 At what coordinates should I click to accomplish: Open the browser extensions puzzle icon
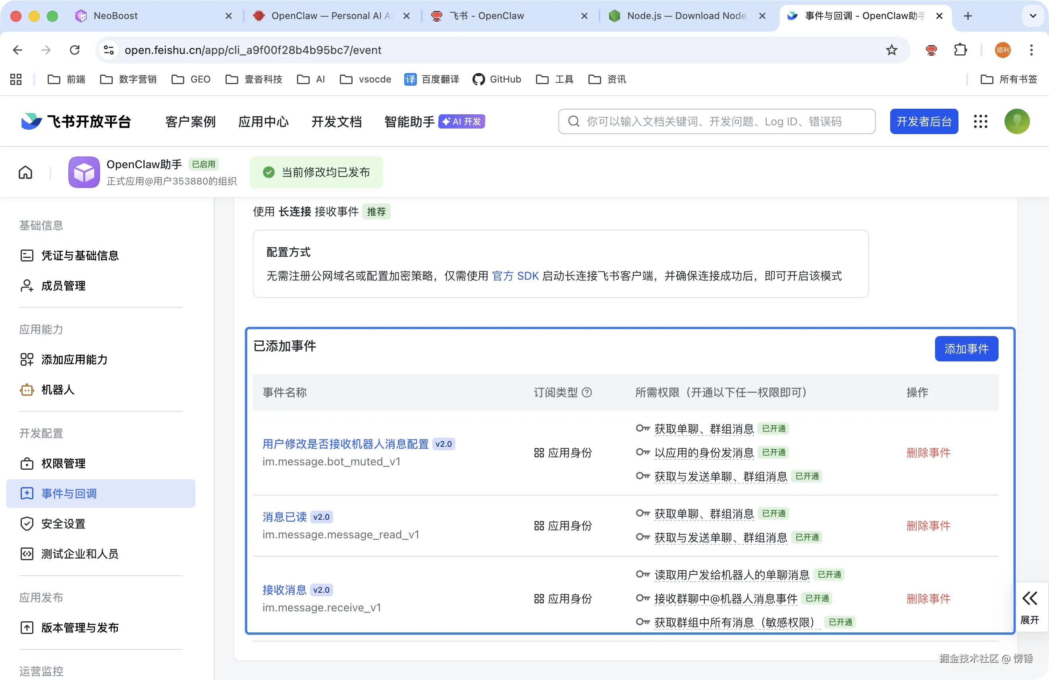coord(960,50)
